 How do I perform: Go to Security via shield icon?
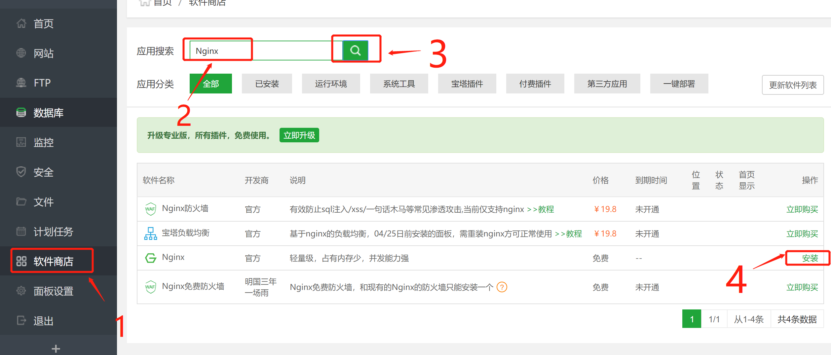click(x=21, y=172)
